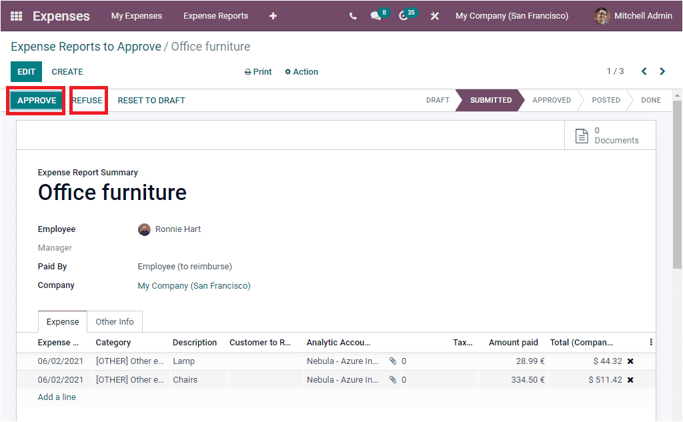Open the Action menu
The height and width of the screenshot is (422, 683).
(301, 71)
